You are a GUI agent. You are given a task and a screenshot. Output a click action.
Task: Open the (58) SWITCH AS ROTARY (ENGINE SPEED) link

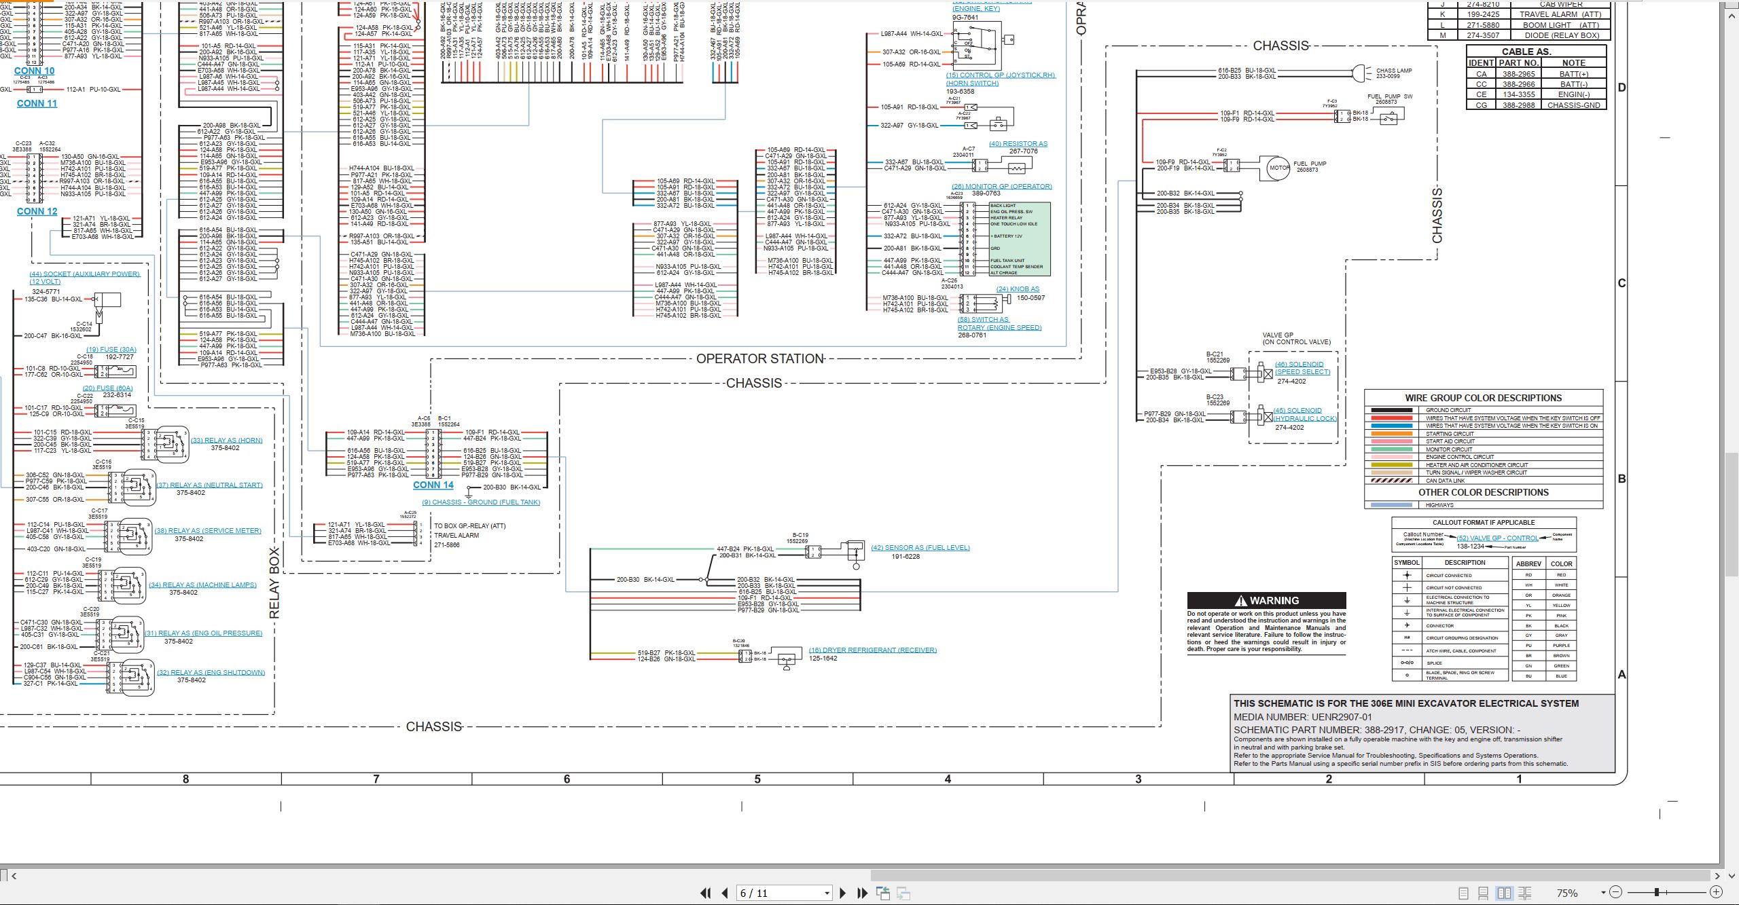[999, 324]
